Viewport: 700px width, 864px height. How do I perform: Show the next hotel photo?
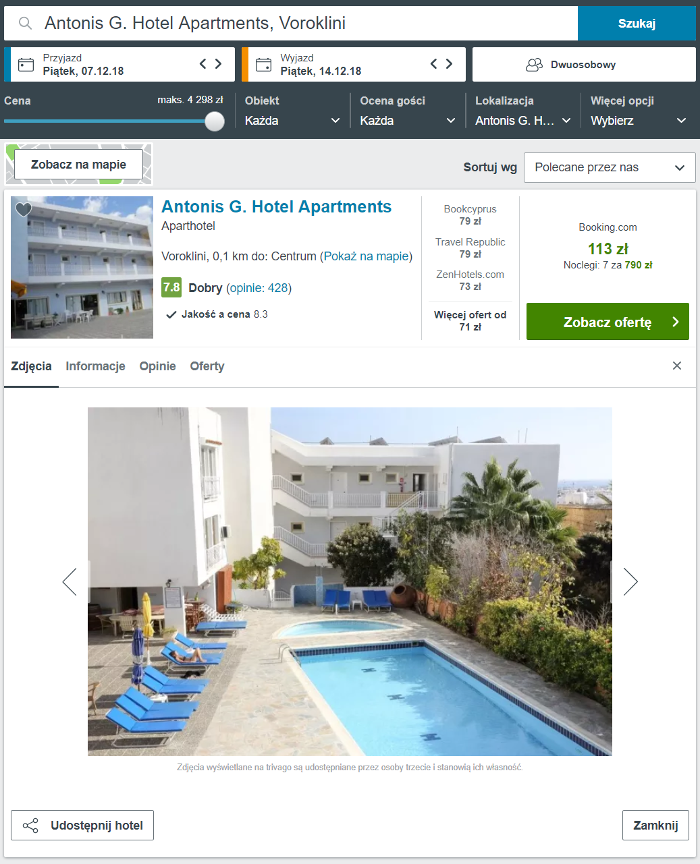pos(630,581)
